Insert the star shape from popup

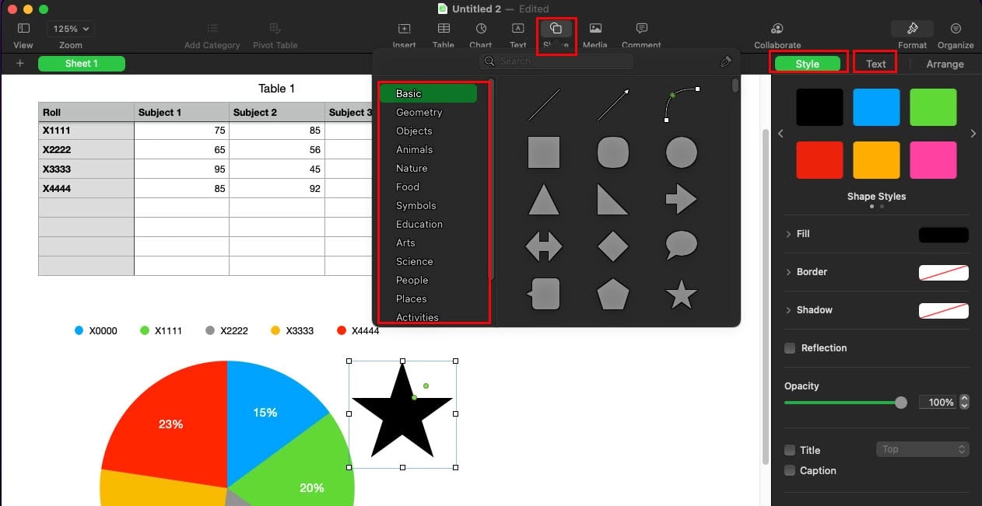click(x=682, y=295)
